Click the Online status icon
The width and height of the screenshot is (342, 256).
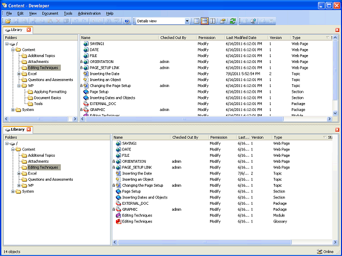[320, 252]
